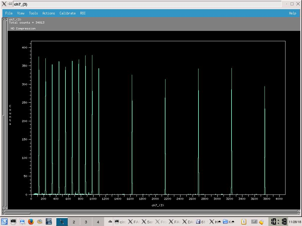Switch to virtual desktop 4
The height and width of the screenshot is (226, 302).
point(98,222)
